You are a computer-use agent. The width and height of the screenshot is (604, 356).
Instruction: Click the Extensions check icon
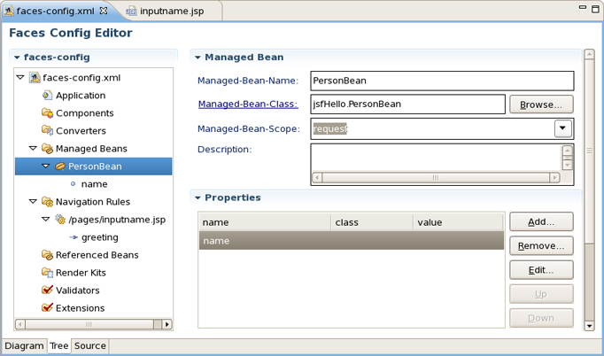click(x=47, y=308)
